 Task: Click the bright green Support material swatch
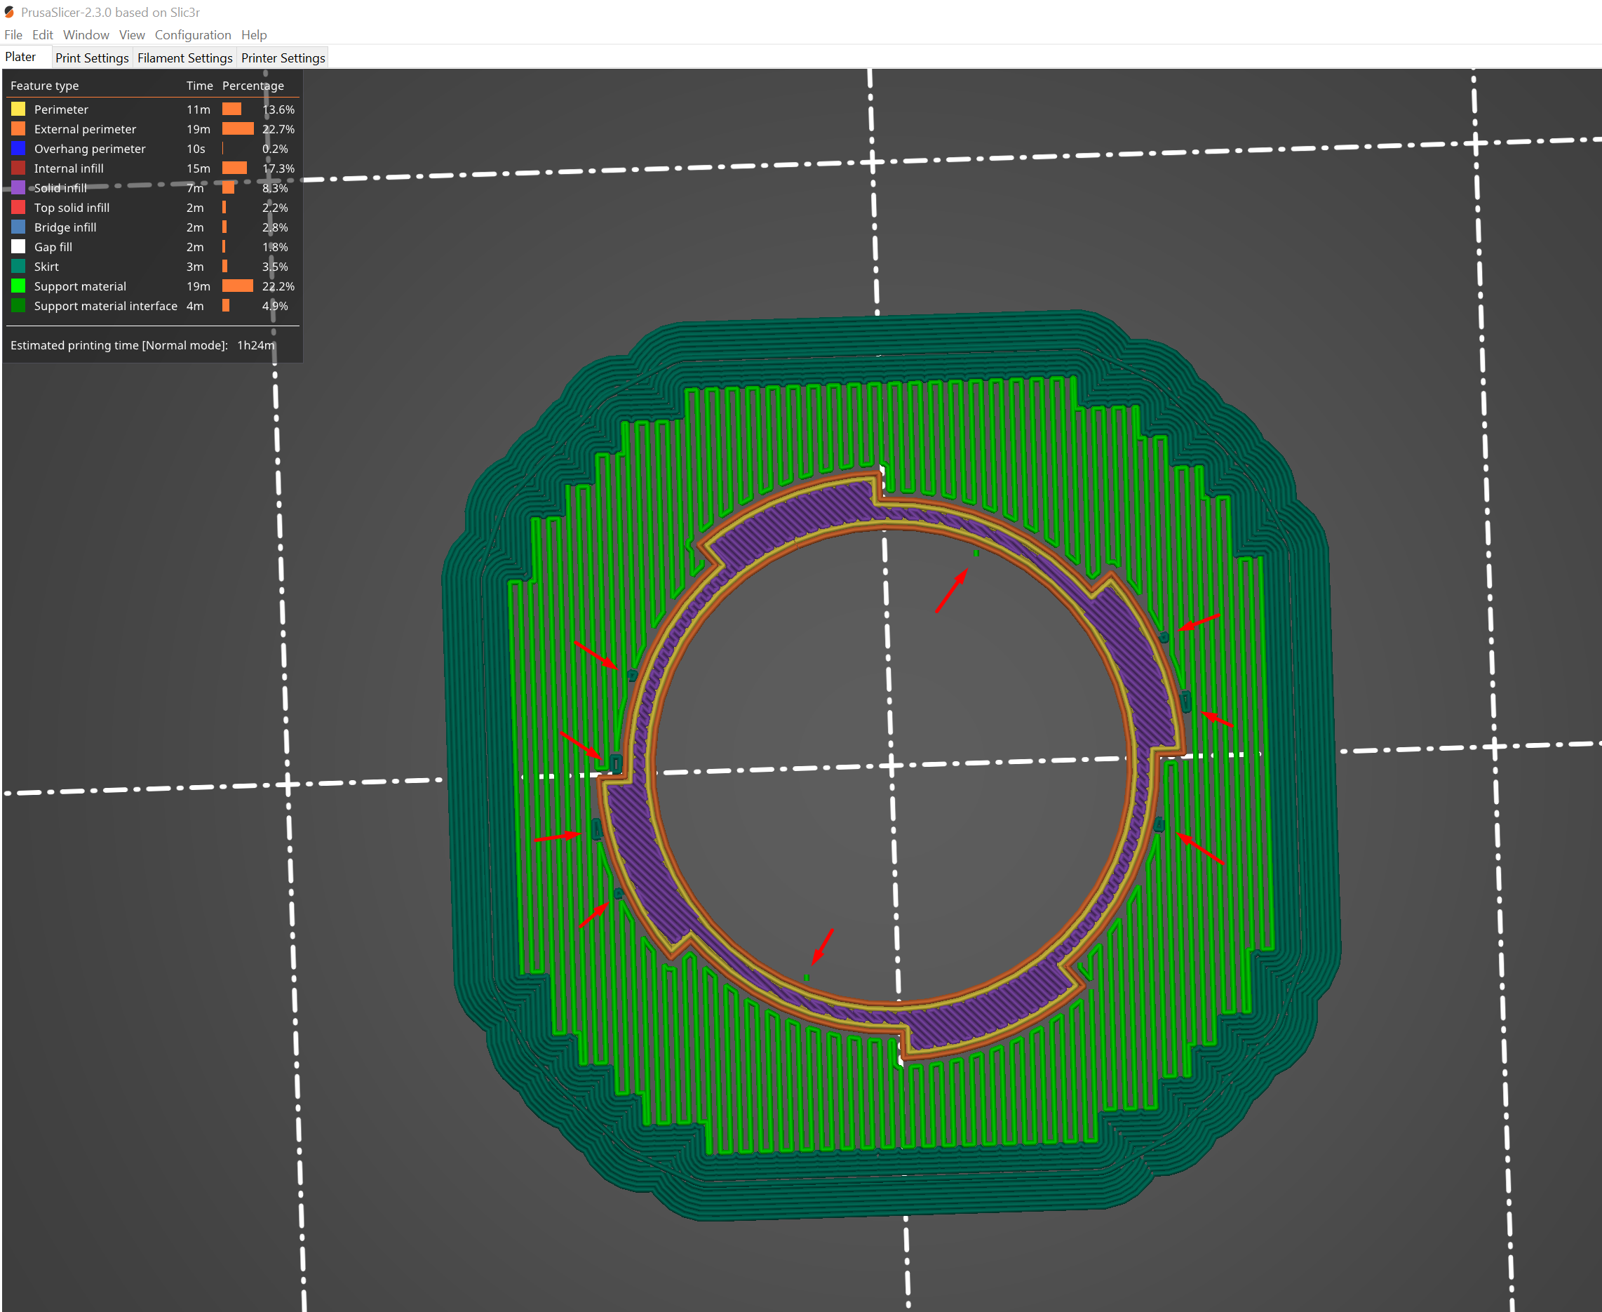(x=18, y=286)
